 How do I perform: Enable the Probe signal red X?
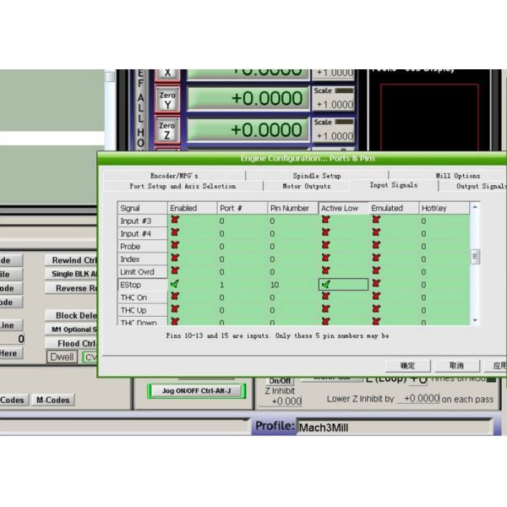pyautogui.click(x=175, y=246)
